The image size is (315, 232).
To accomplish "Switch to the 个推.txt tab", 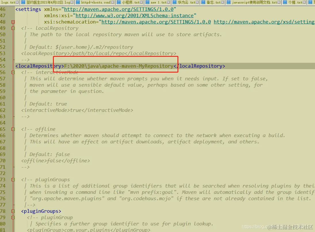I will click(295, 2).
